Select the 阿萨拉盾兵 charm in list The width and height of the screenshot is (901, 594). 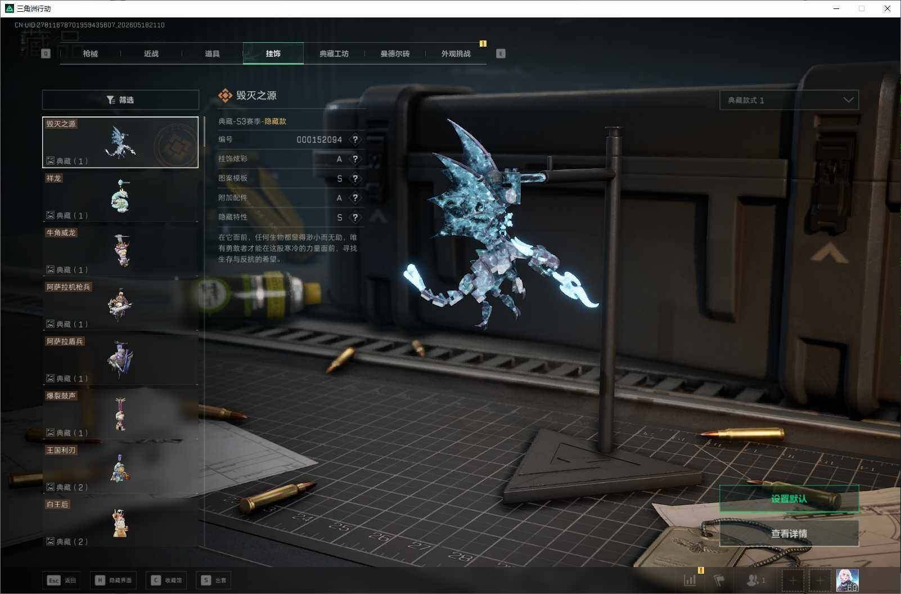pos(120,359)
